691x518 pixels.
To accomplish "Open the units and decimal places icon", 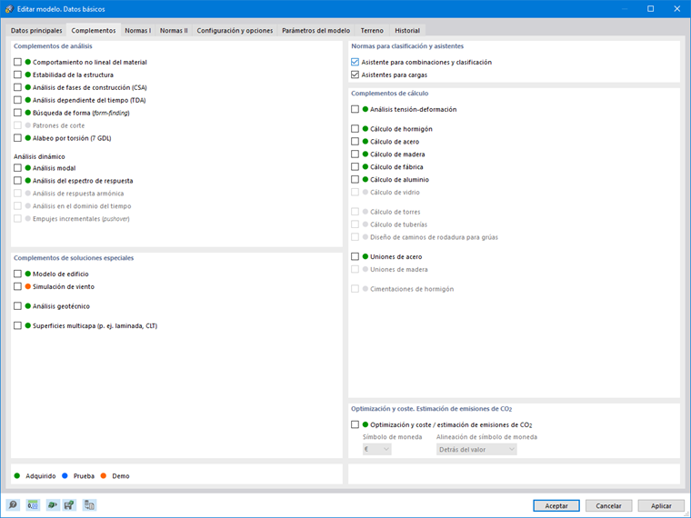I will click(x=33, y=504).
